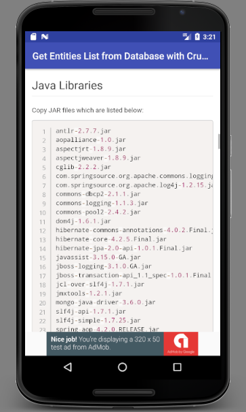This screenshot has width=246, height=412.
Task: Select line jcl-over-slf4j-1.7.1.jar
Action: pos(100,284)
